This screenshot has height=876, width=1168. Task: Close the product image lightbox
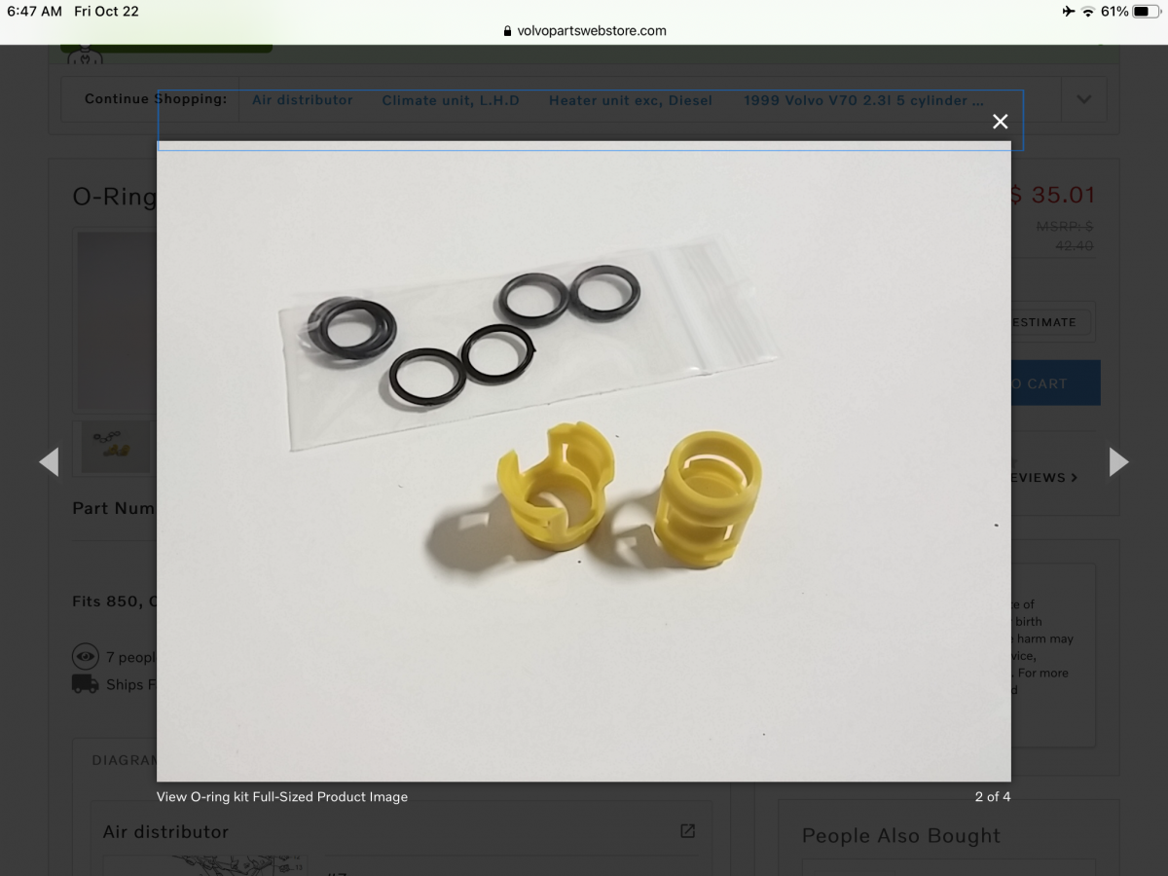pyautogui.click(x=1000, y=122)
